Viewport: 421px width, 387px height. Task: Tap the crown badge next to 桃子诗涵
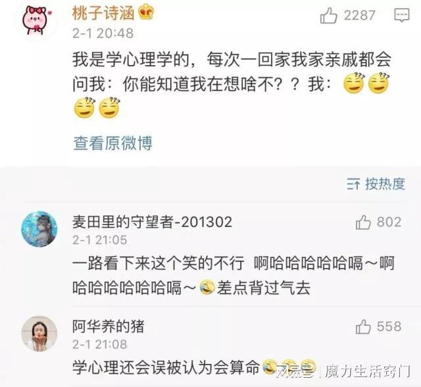[x=146, y=13]
